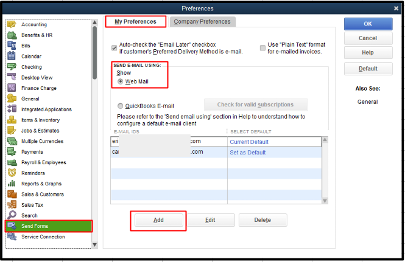Click the category list scroll down arrow
The height and width of the screenshot is (262, 405).
click(x=95, y=245)
